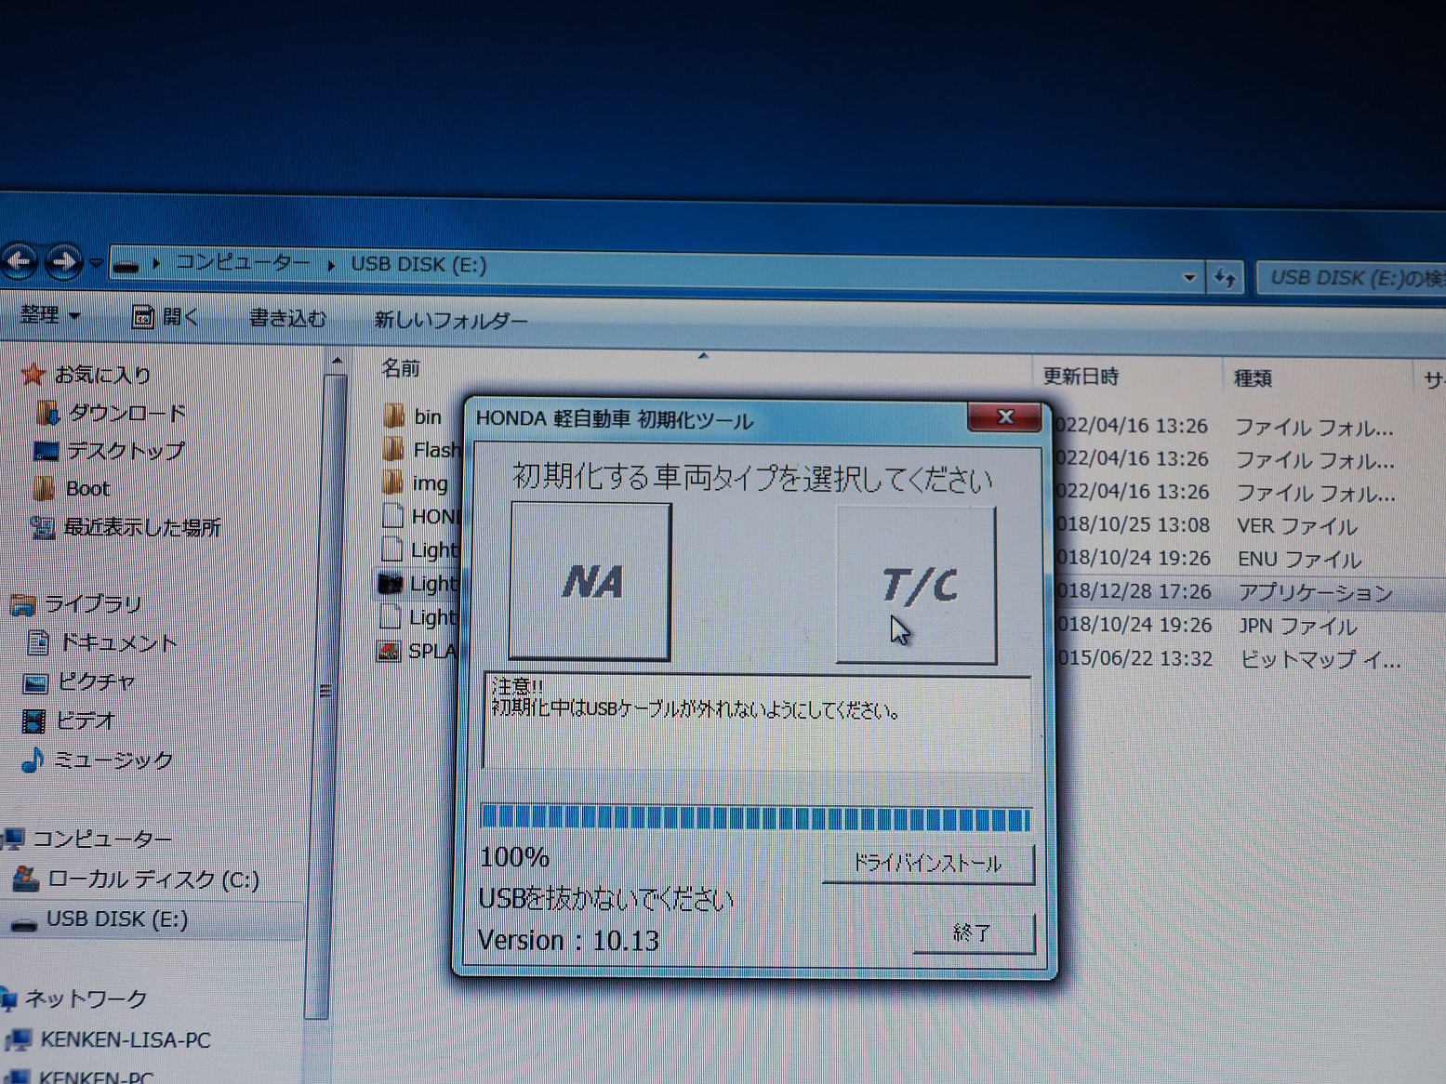This screenshot has width=1446, height=1084.
Task: Open ローカル ディスク (C:) in the navigation pane
Action: (153, 879)
